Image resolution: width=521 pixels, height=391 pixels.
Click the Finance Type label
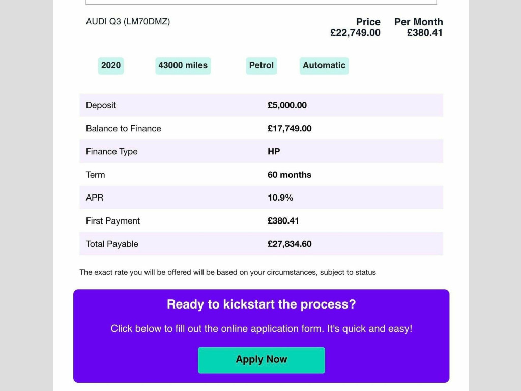(111, 152)
